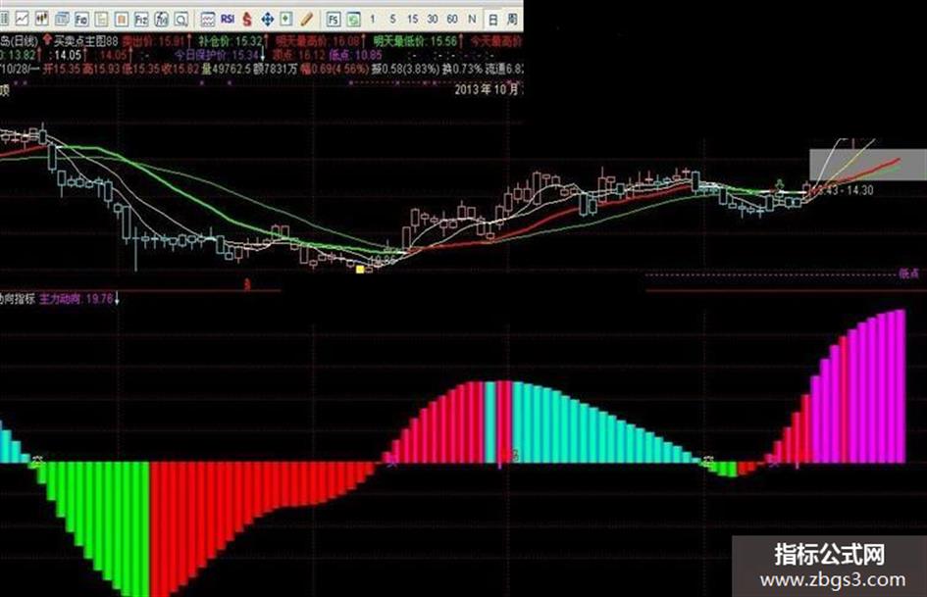Select the N custom period button

(x=472, y=19)
